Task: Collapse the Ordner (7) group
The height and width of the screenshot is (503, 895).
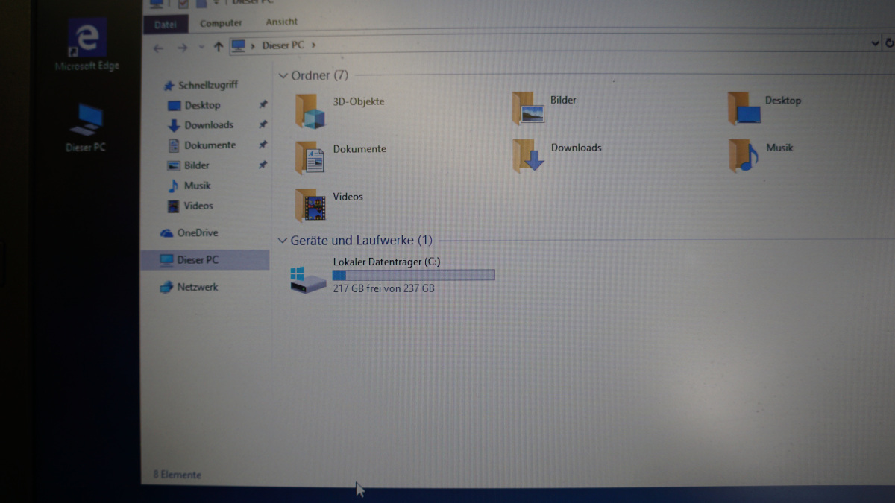Action: (x=283, y=76)
